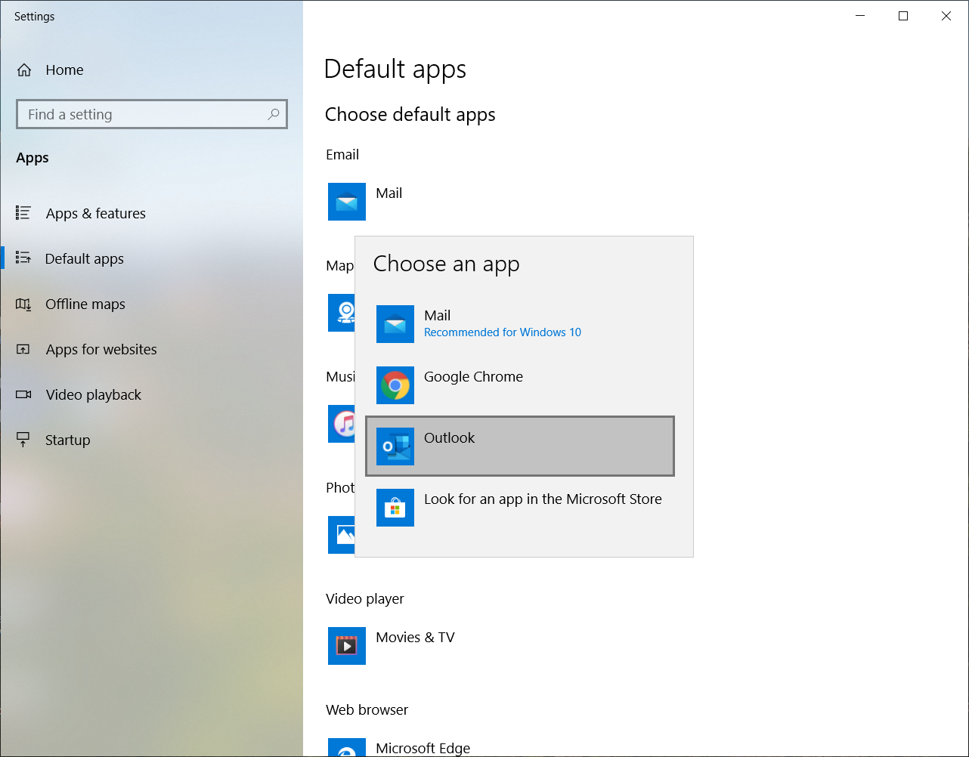Click the Mail icon under Email heading
The width and height of the screenshot is (969, 757).
[x=347, y=202]
